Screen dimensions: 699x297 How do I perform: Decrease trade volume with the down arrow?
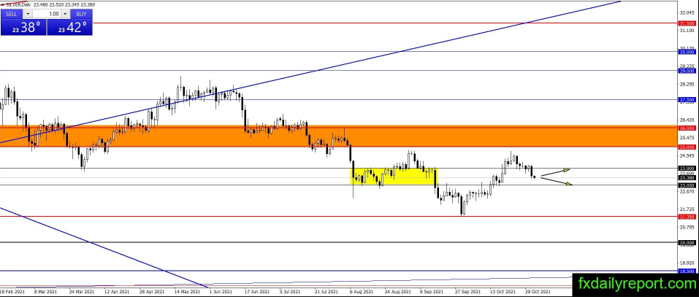28,14
